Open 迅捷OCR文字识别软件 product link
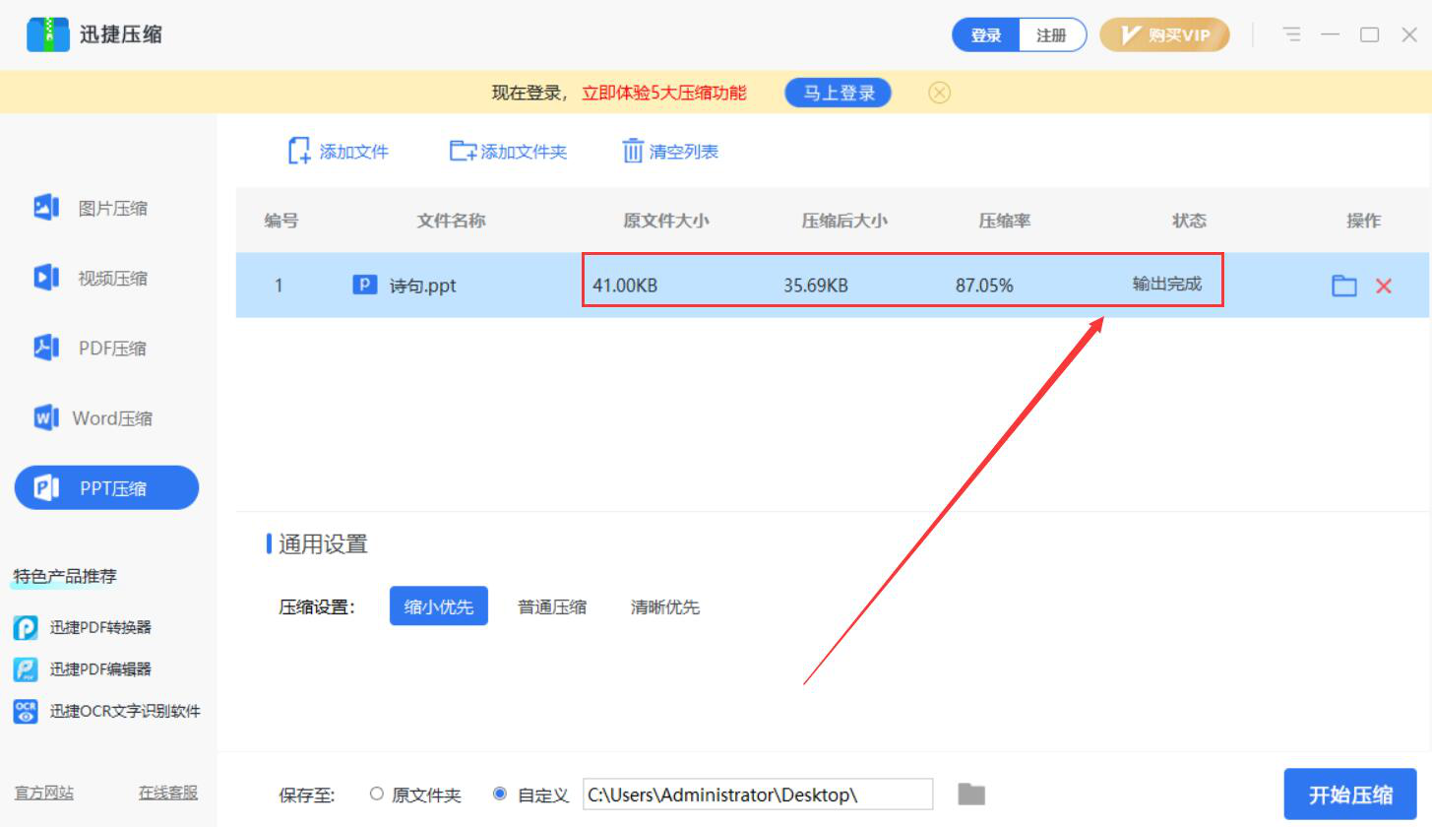Viewport: 1432px width, 827px height. (125, 710)
